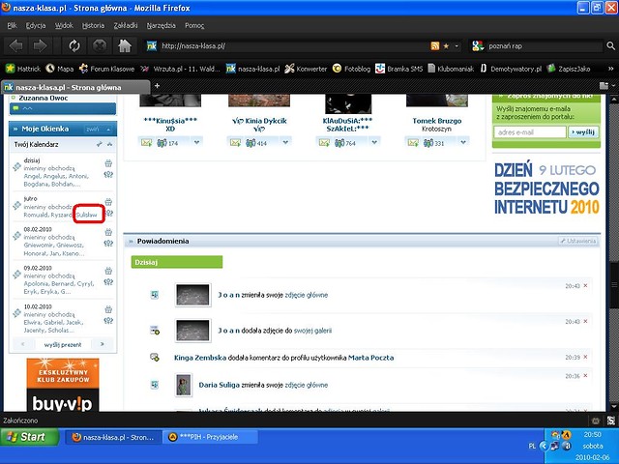Send message to Kinu$sia via envelope icon
The image size is (619, 464).
pyautogui.click(x=146, y=143)
